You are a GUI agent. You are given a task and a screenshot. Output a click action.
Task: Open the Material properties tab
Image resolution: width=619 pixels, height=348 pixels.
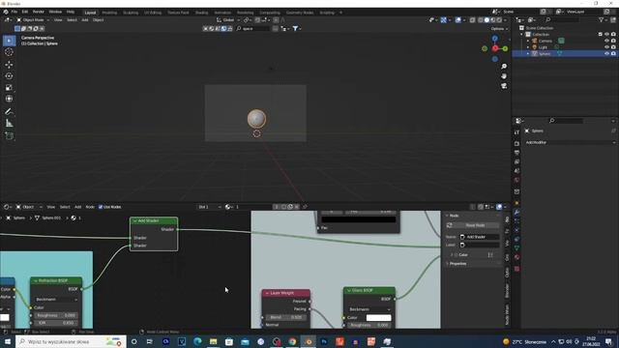516,257
